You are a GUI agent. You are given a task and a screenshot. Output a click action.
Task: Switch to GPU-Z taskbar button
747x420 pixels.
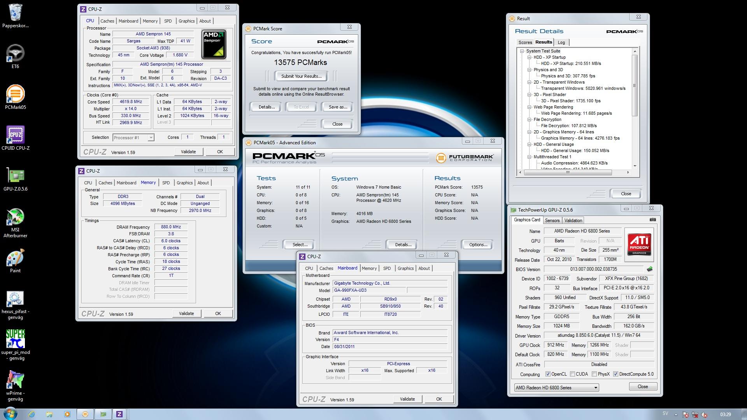point(103,414)
